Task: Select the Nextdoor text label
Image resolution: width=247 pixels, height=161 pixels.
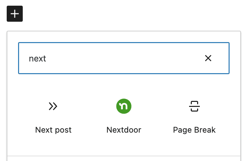Action: click(124, 130)
